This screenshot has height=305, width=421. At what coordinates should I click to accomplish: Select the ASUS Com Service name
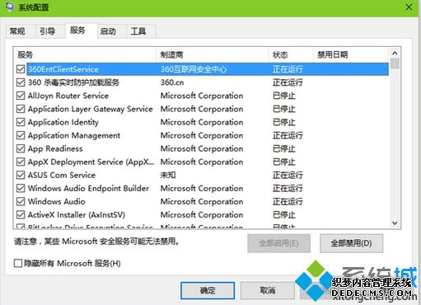[x=62, y=175]
